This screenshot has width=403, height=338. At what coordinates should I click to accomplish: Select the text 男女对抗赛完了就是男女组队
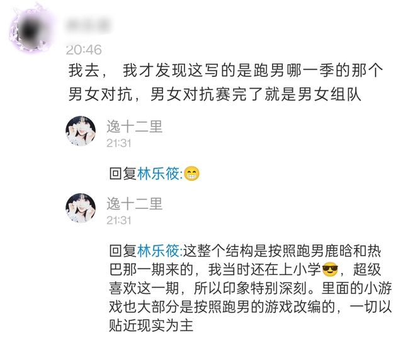coord(256,94)
